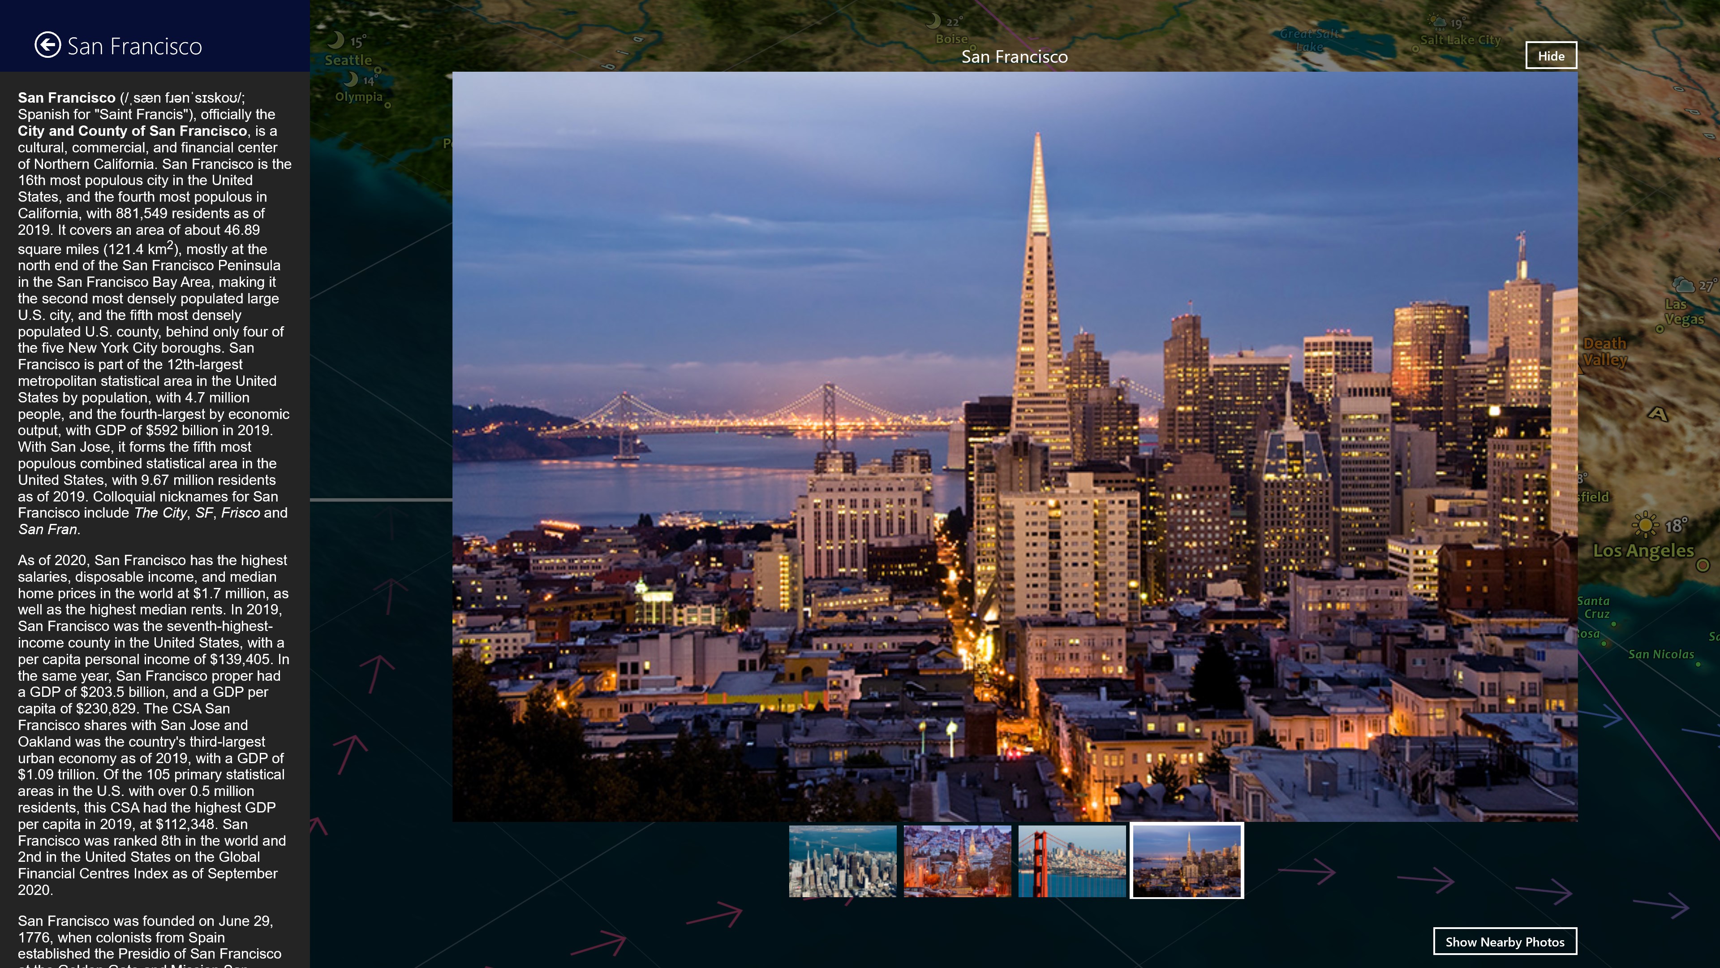This screenshot has height=968, width=1720.
Task: Select the Los Angeles city marker dot
Action: point(1703,566)
